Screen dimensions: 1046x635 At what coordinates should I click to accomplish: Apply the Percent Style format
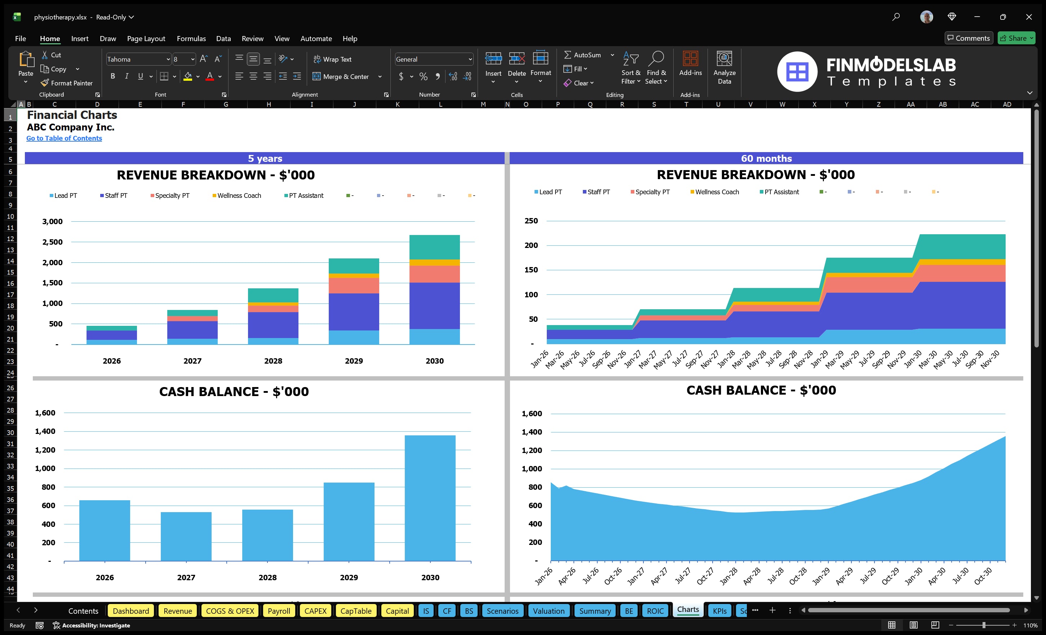point(423,77)
